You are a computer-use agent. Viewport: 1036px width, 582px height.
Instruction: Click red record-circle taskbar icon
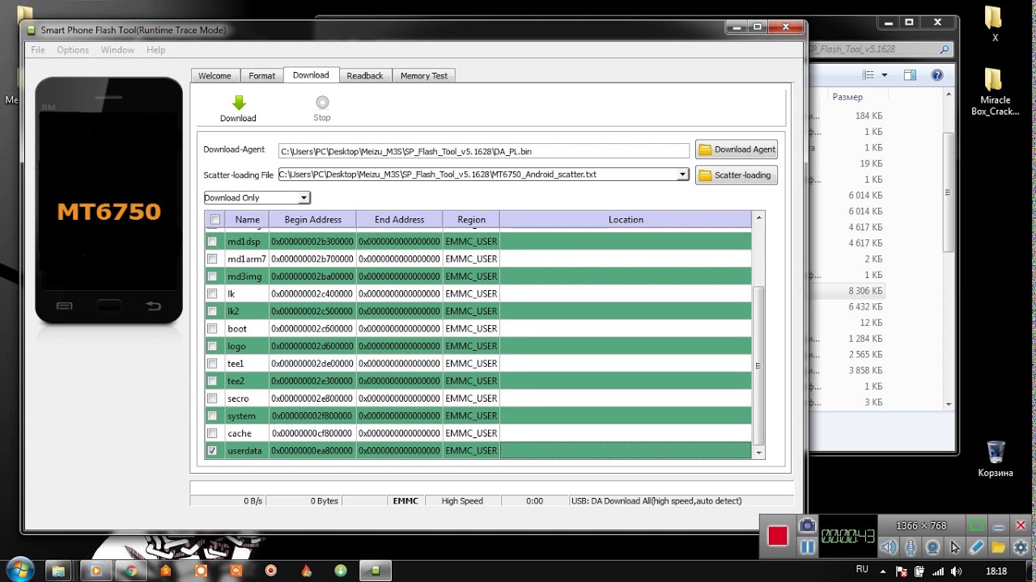point(271,571)
